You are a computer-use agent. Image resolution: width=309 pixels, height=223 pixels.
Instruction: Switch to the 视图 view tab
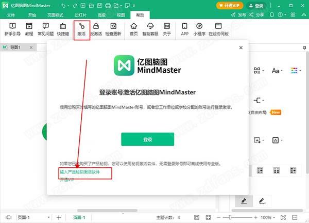pos(121,15)
